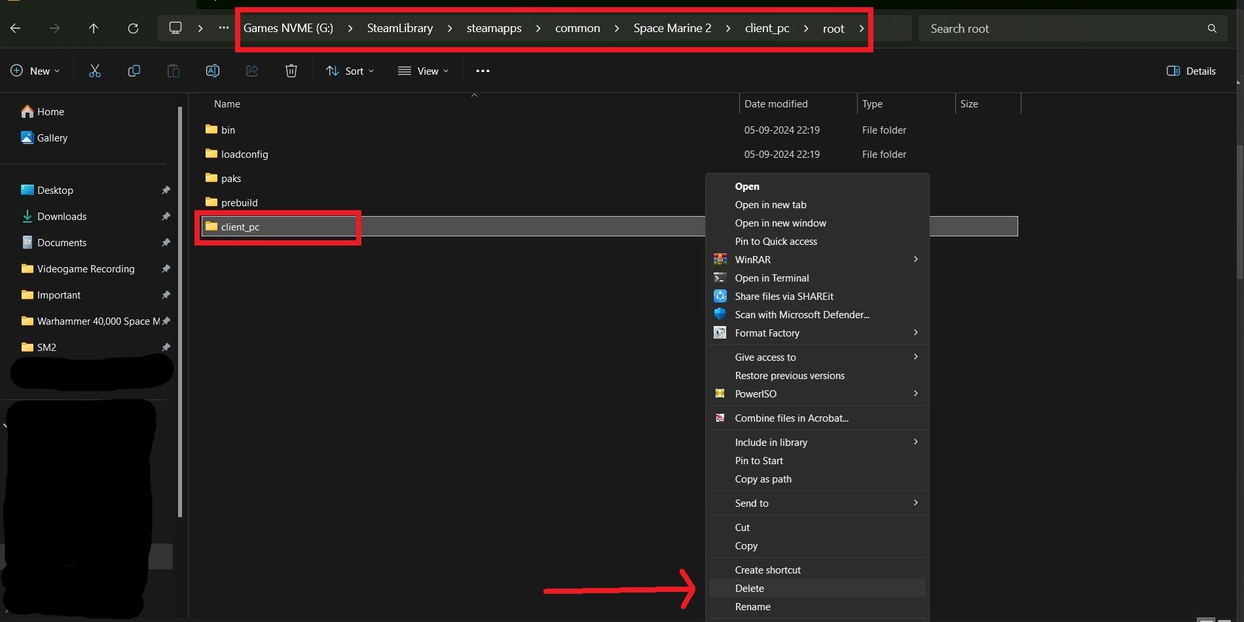Navigate to Games NVME (G:) breadcrumb
Viewport: 1244px width, 622px height.
pos(288,28)
